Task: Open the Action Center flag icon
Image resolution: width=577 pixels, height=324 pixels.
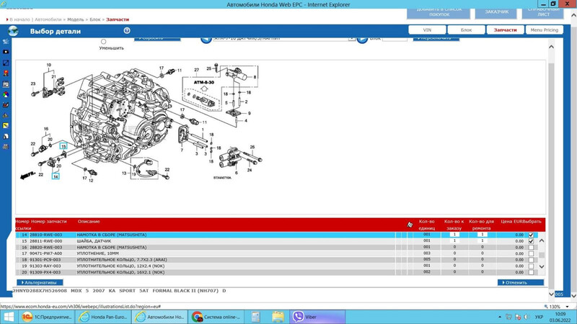Action: [518, 317]
